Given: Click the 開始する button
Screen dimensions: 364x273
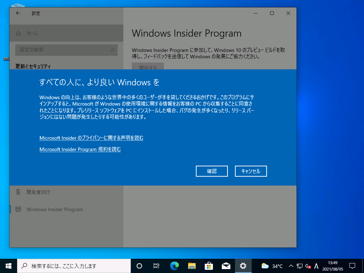Looking at the screenshot, I should coord(148,66).
